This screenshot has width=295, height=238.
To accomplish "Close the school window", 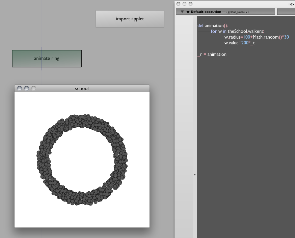I will coord(20,88).
